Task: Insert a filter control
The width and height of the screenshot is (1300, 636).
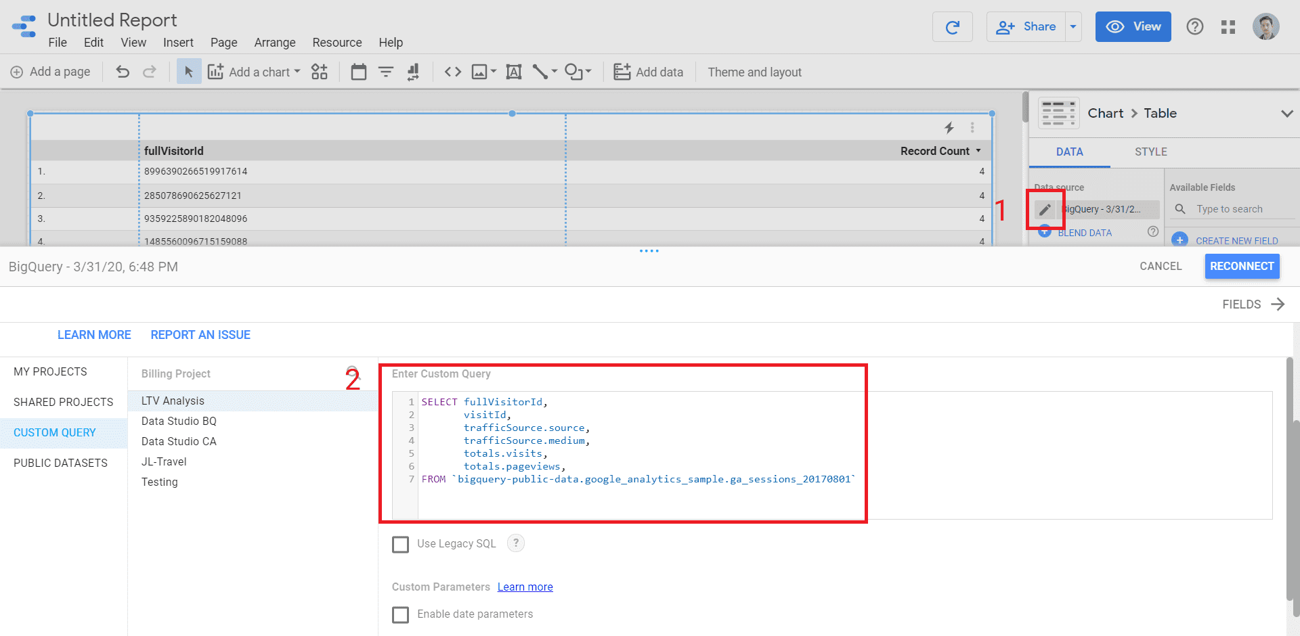Action: [x=386, y=72]
